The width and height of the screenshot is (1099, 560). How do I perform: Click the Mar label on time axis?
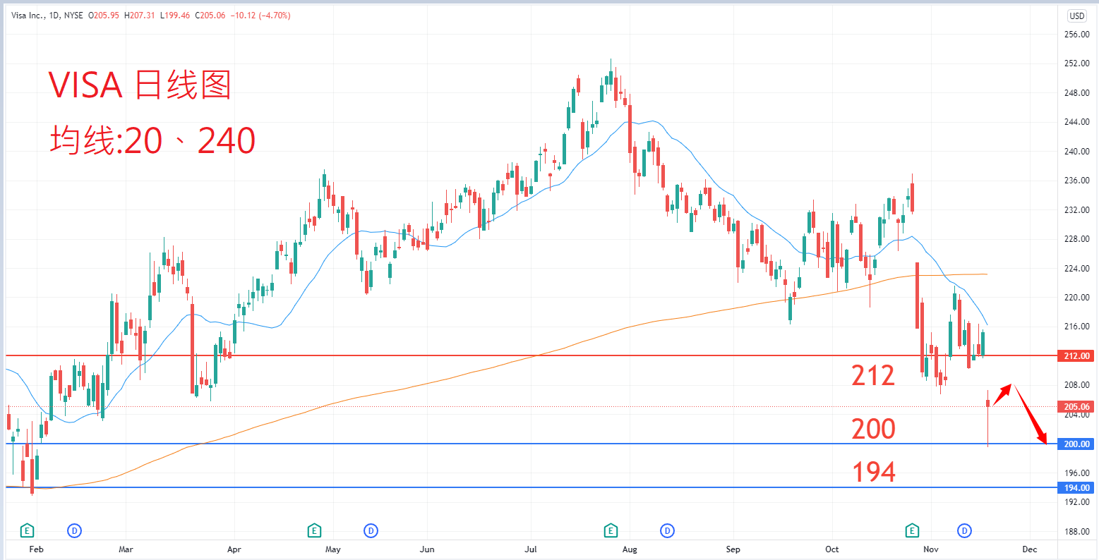coord(126,549)
